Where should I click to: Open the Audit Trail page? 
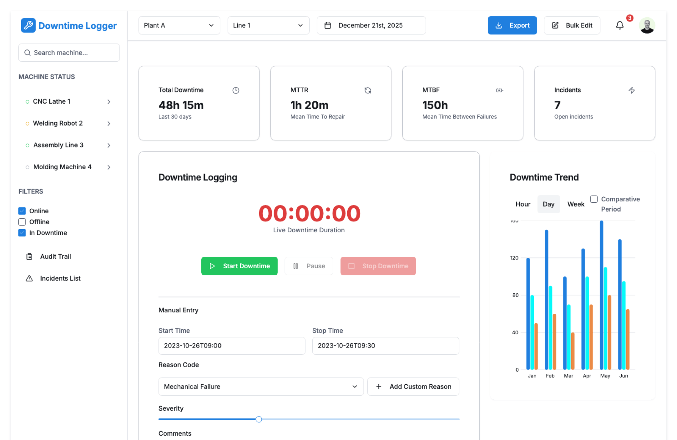[55, 256]
